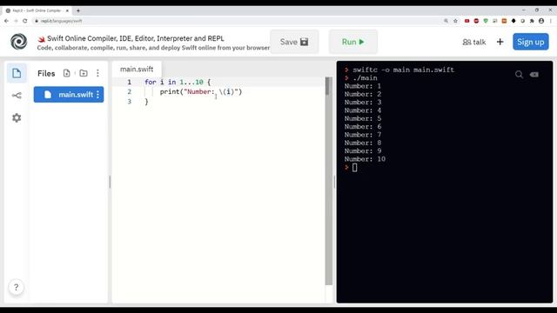The image size is (557, 313).
Task: Add a new folder icon
Action: [84, 73]
